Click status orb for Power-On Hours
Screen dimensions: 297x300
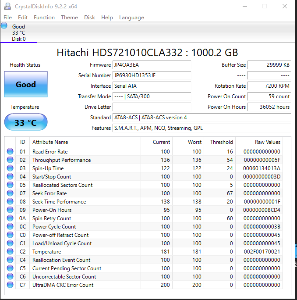pos(10,210)
